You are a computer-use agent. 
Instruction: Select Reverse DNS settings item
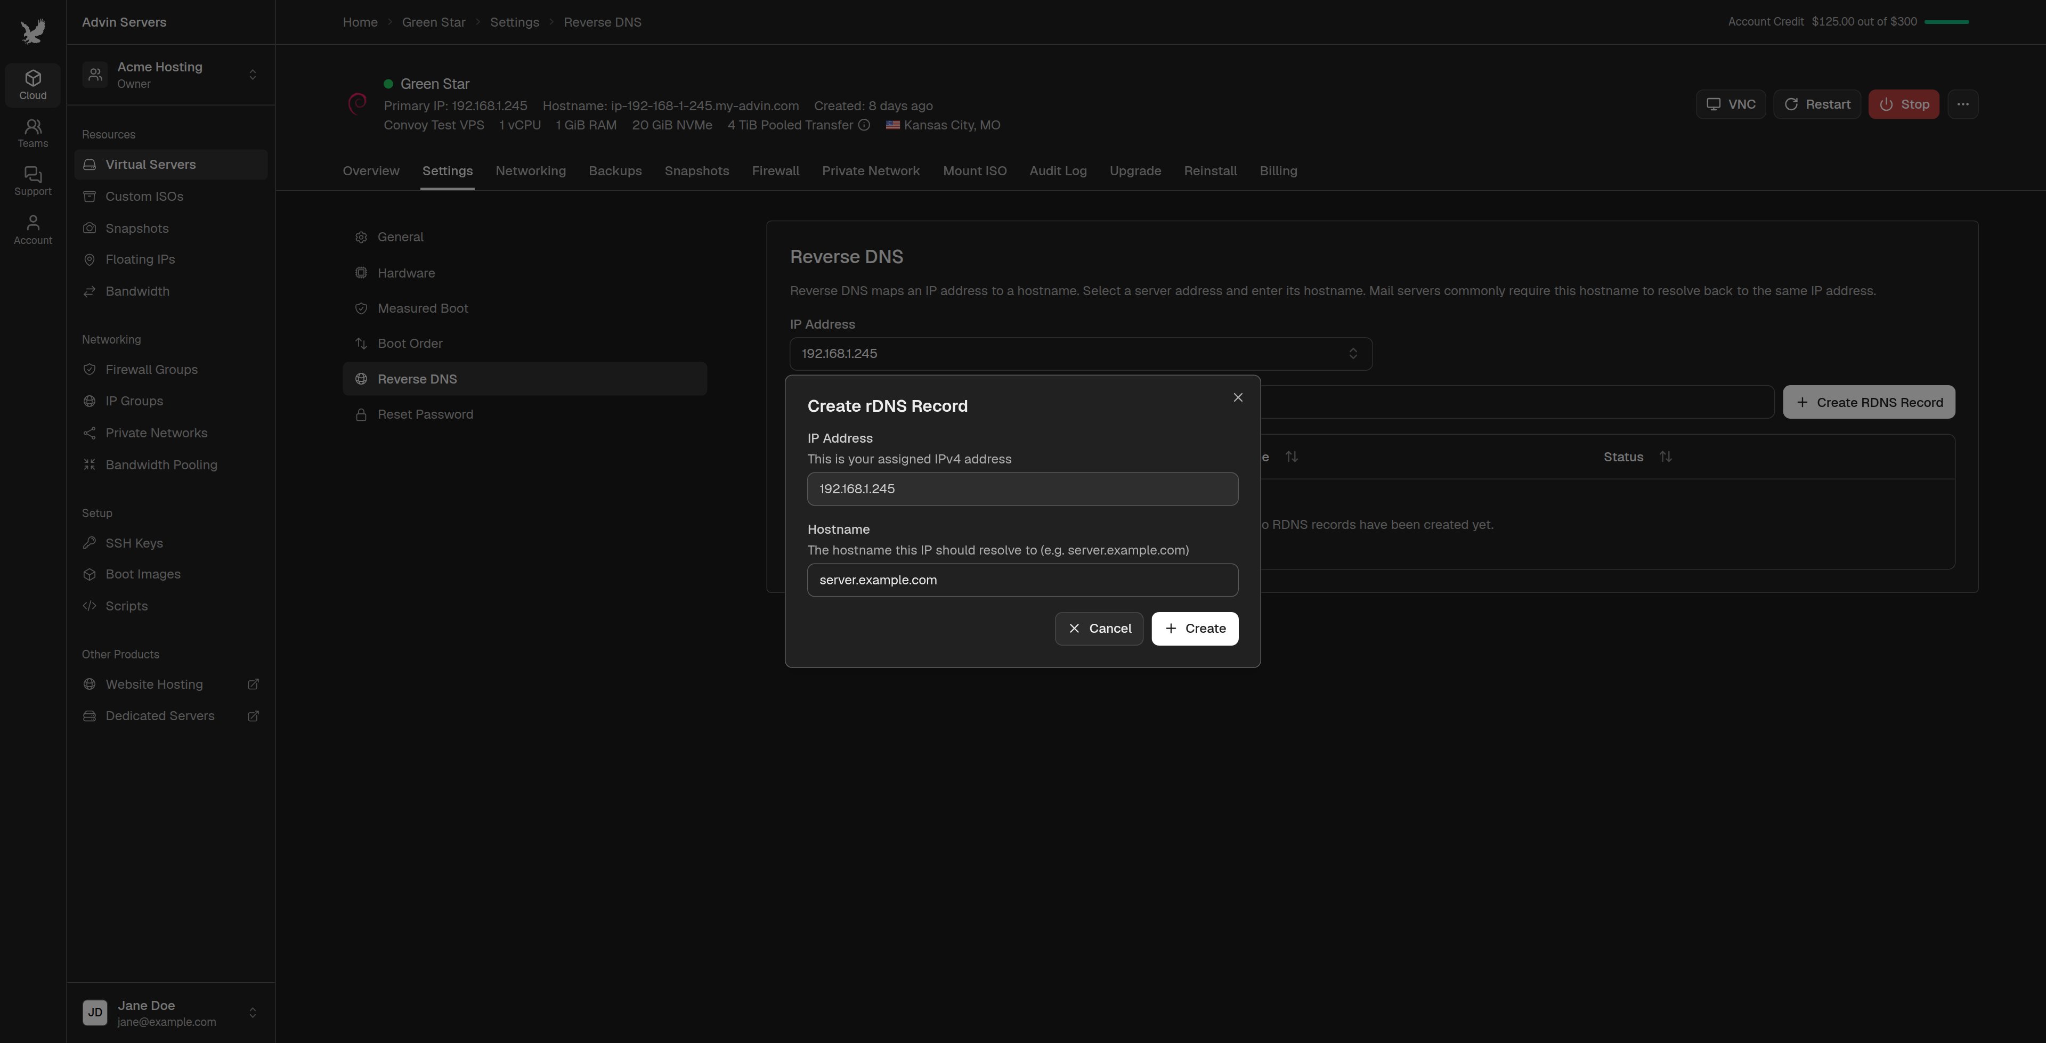pyautogui.click(x=525, y=379)
